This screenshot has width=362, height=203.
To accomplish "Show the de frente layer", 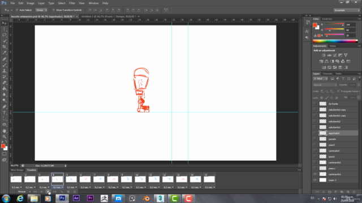I will [315, 104].
